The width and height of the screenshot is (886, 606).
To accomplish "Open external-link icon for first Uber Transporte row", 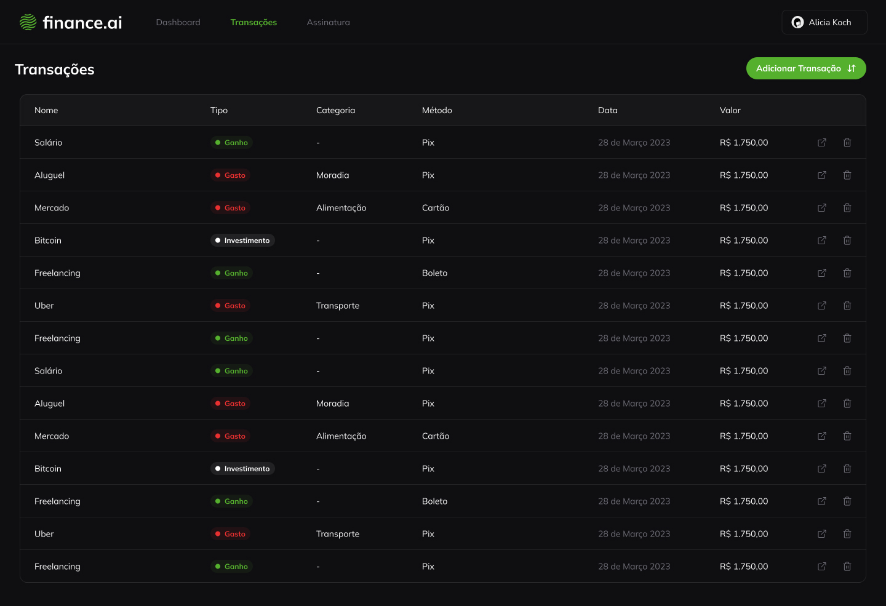I will (821, 306).
